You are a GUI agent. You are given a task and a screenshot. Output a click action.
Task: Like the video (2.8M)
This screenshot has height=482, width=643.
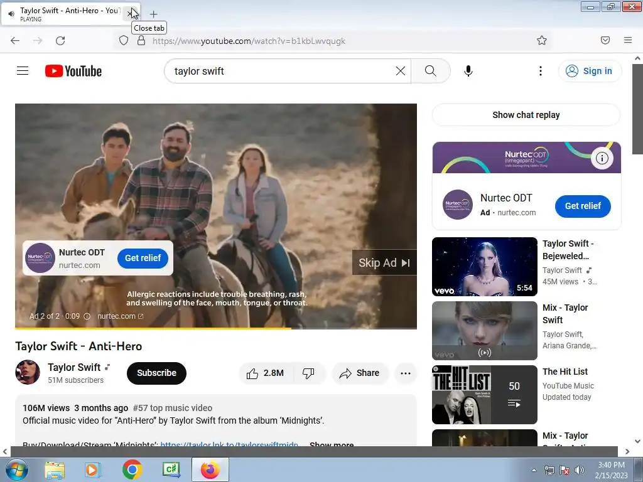click(x=265, y=373)
